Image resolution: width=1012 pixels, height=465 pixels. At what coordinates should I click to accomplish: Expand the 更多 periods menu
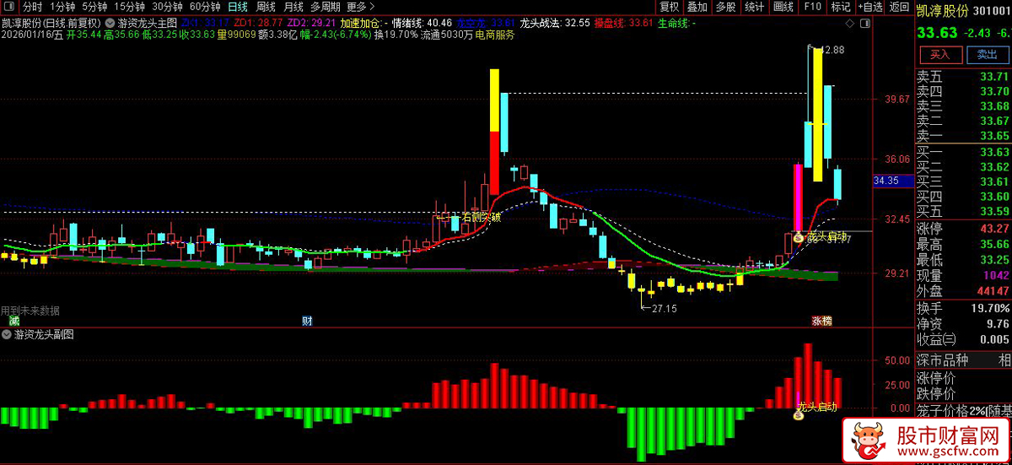click(x=360, y=7)
